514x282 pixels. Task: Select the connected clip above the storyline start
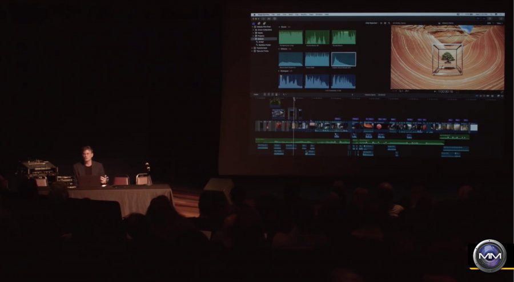click(x=278, y=114)
